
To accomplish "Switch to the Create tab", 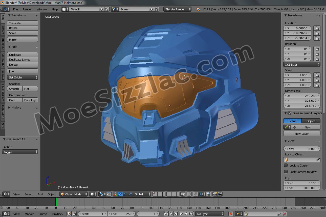I will click(3, 30).
